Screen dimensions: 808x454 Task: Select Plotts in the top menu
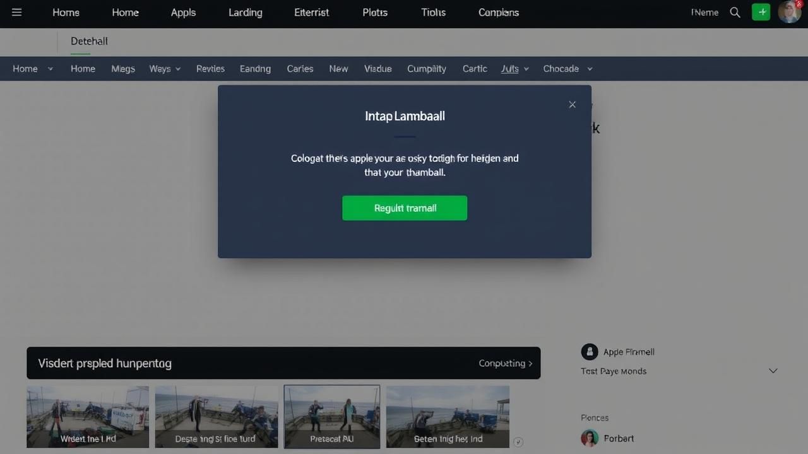point(375,13)
